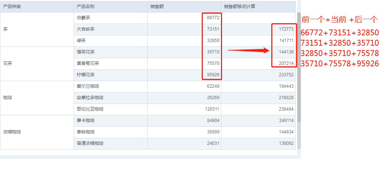This screenshot has height=185, width=386.
Task: Select the 茶 category cell
Action: click(37, 29)
